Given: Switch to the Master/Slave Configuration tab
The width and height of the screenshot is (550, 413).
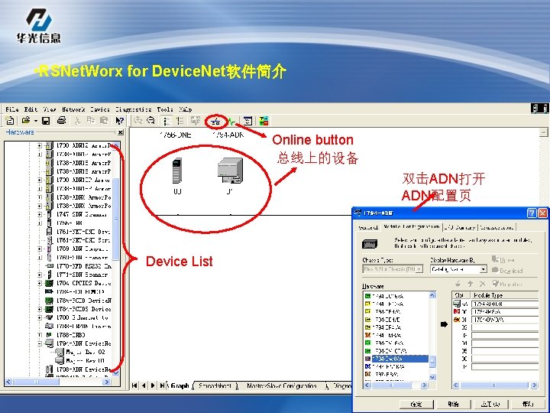Looking at the screenshot, I should tap(281, 385).
